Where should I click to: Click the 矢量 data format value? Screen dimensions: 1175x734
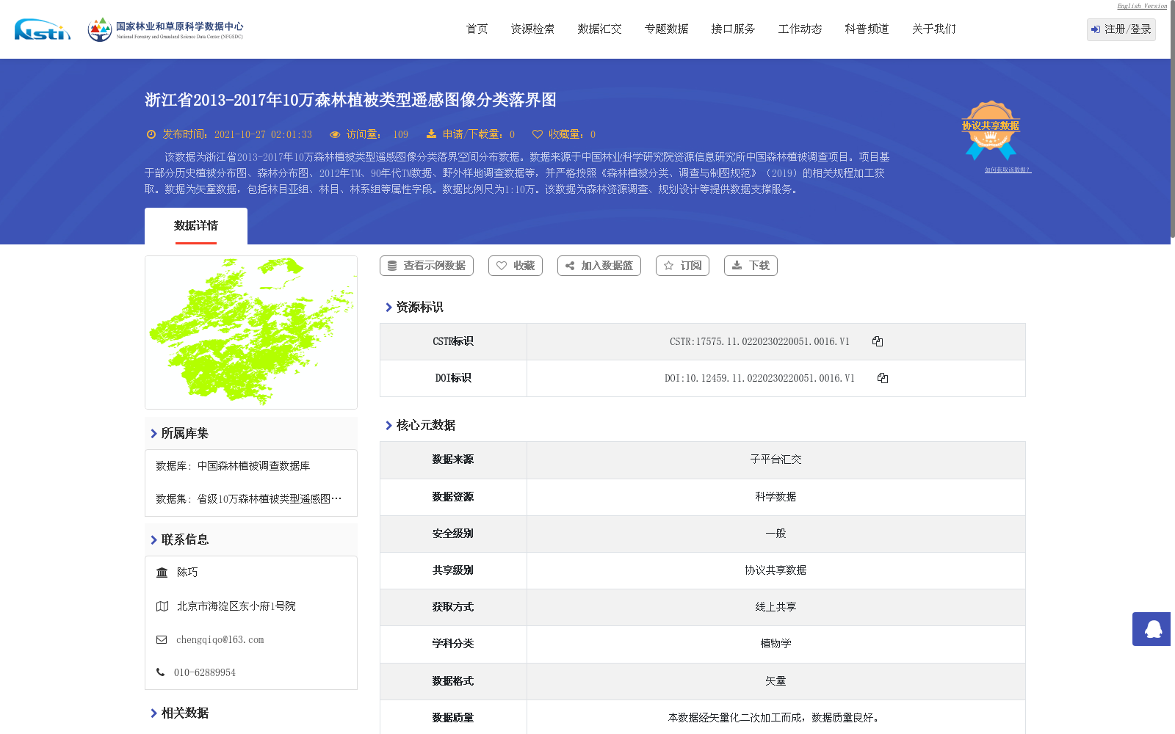[x=775, y=681]
